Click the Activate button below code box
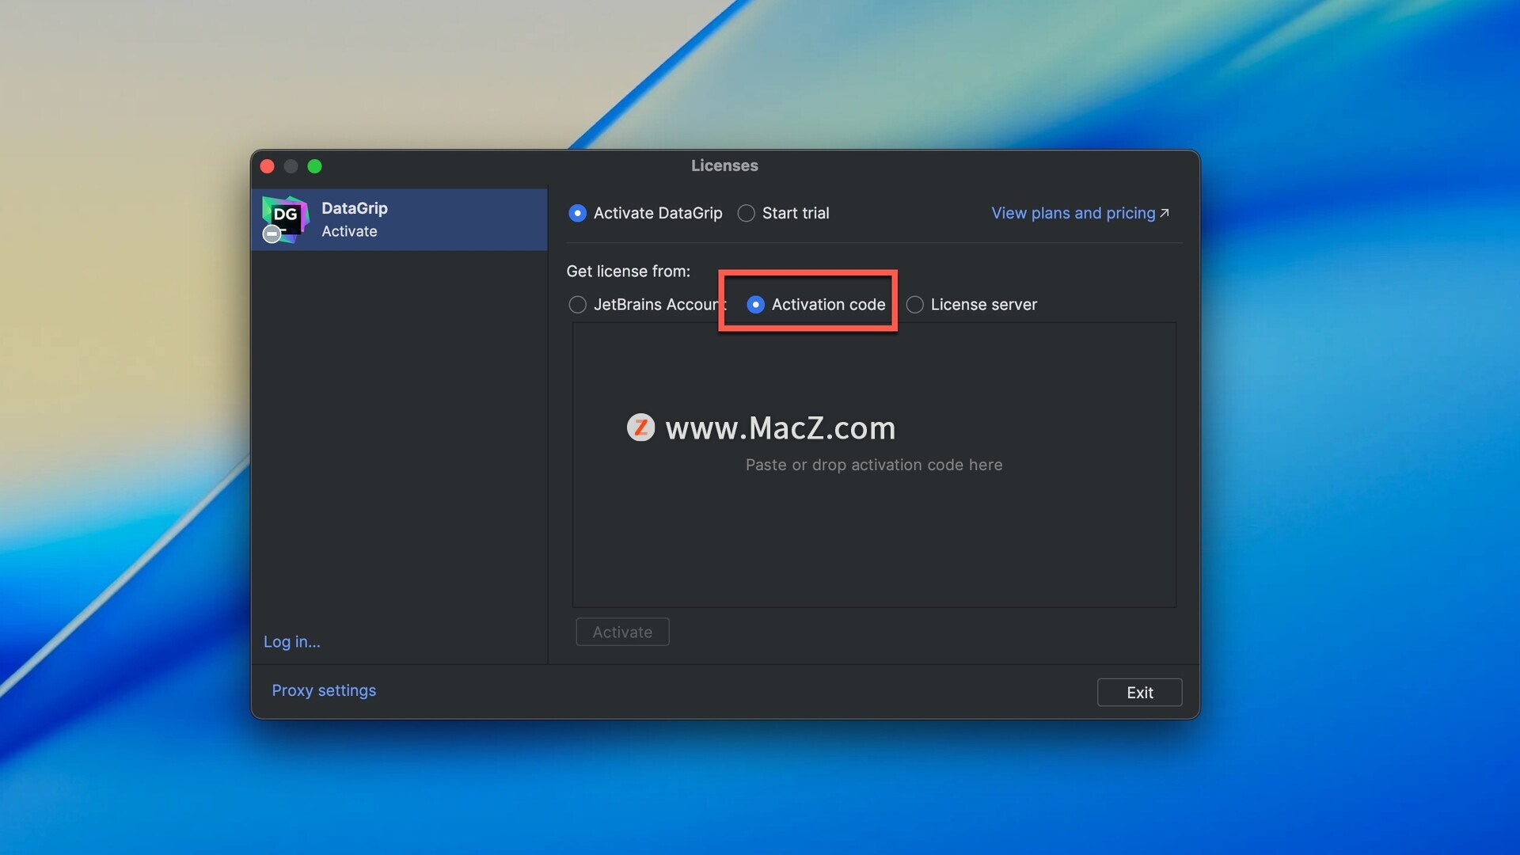 click(622, 632)
